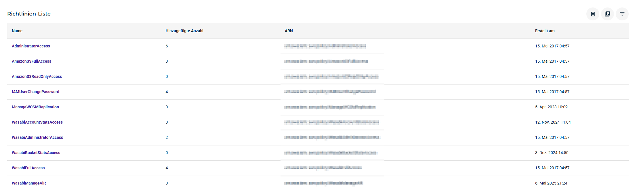
Task: Open WasabiAccountStatsAccess policy
Action: [x=37, y=122]
